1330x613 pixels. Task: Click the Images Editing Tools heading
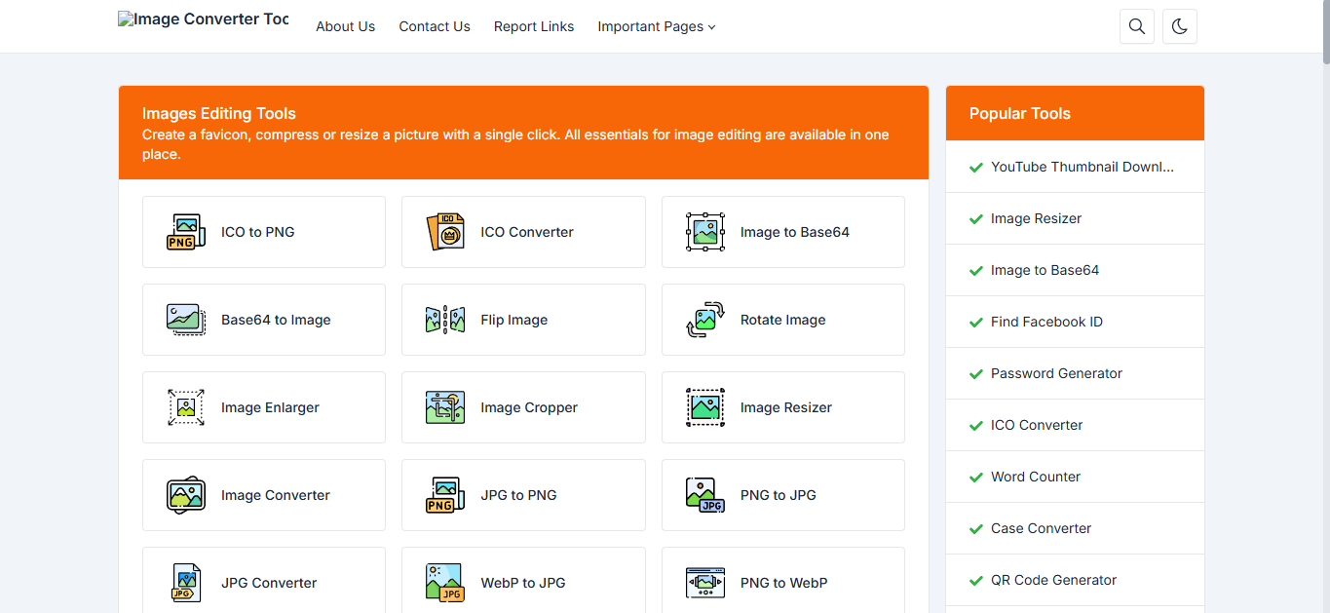pyautogui.click(x=219, y=113)
